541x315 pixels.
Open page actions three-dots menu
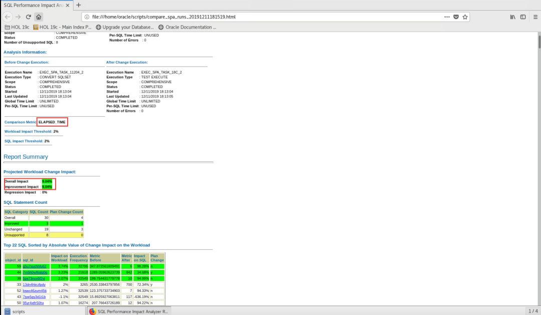447,17
